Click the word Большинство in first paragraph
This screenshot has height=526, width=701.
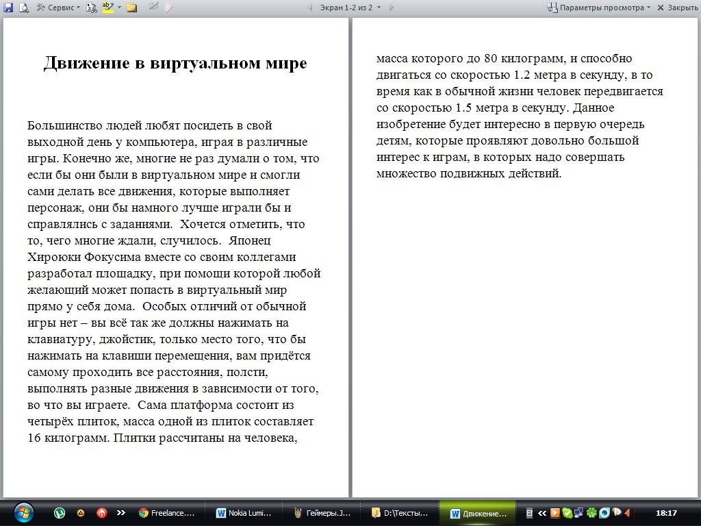pyautogui.click(x=65, y=125)
